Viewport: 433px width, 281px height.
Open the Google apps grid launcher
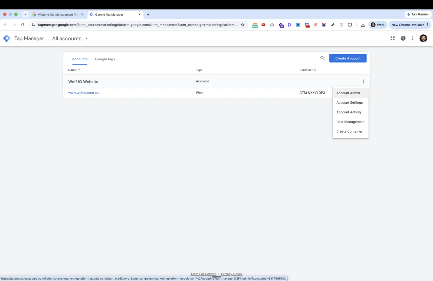click(392, 38)
